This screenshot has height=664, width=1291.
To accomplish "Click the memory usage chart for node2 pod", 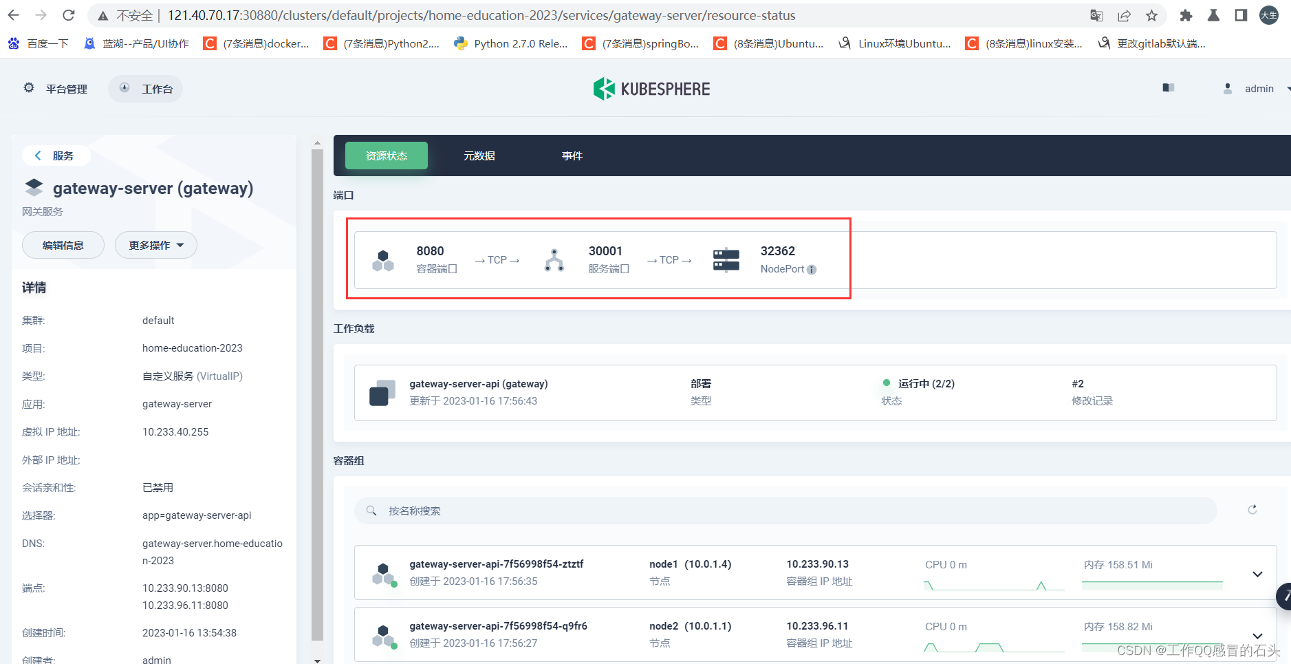I will coord(1152,647).
